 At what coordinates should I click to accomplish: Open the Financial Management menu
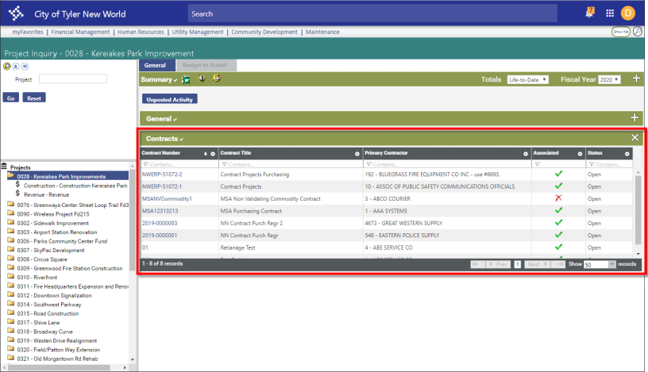coord(80,32)
